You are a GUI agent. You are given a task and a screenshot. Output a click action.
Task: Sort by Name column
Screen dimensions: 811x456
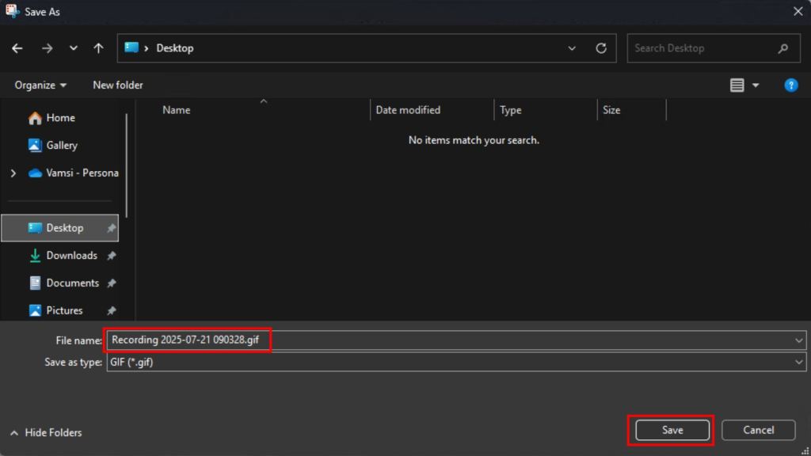[x=177, y=110]
